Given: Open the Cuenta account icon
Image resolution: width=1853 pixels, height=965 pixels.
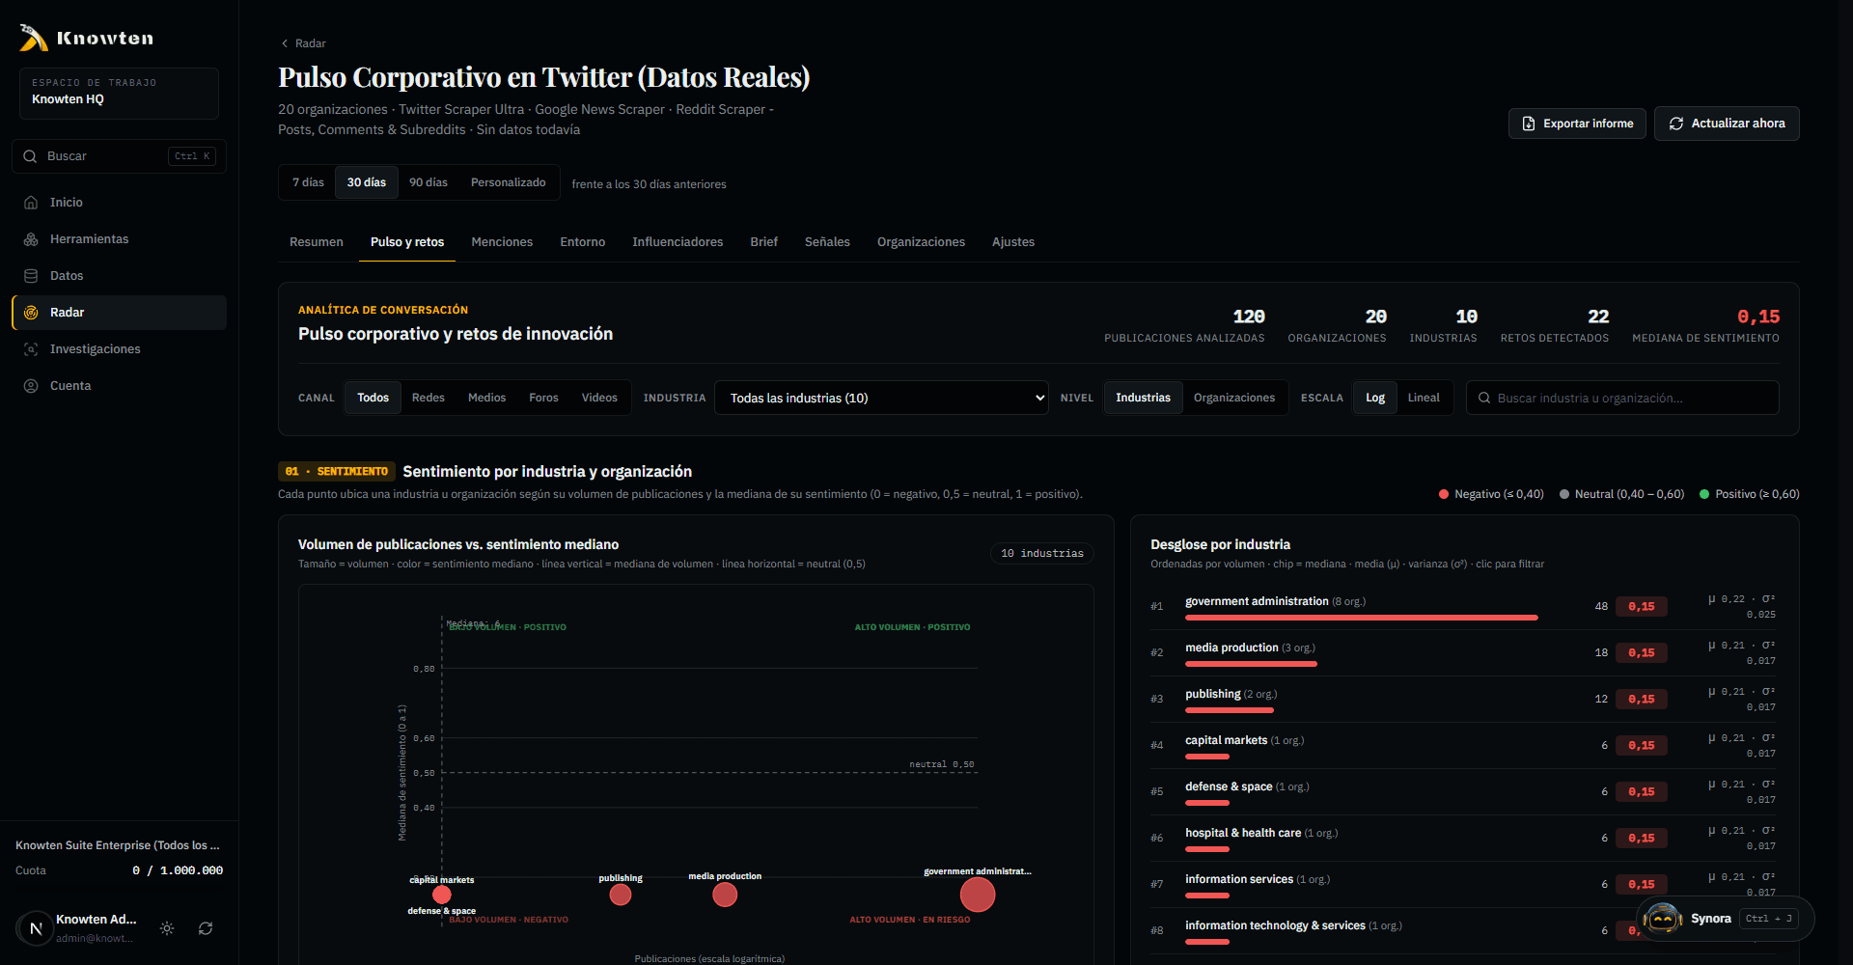Looking at the screenshot, I should [31, 386].
